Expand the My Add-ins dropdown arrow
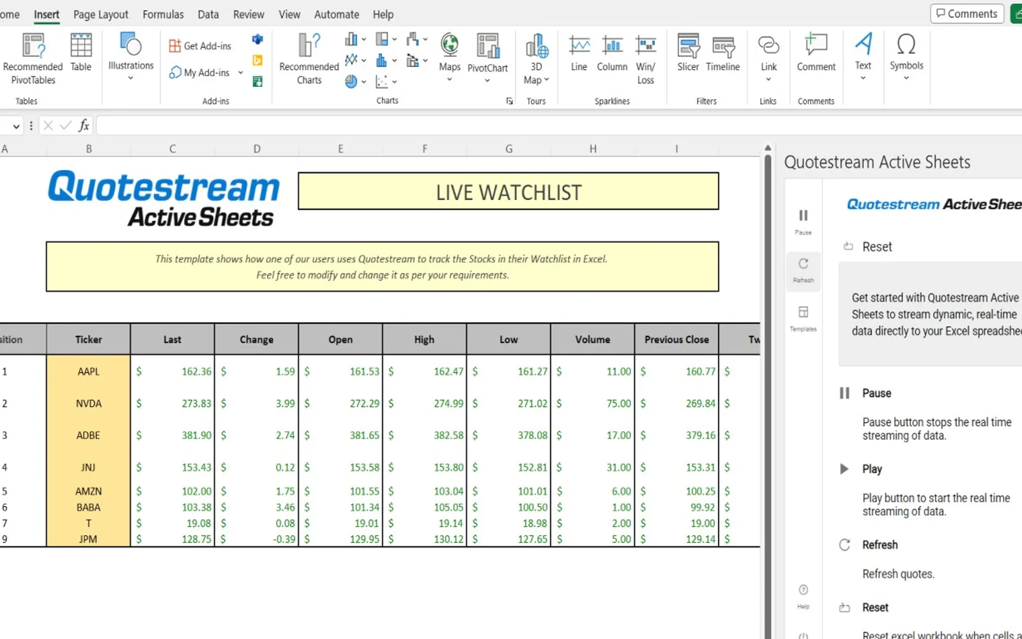 pyautogui.click(x=241, y=73)
